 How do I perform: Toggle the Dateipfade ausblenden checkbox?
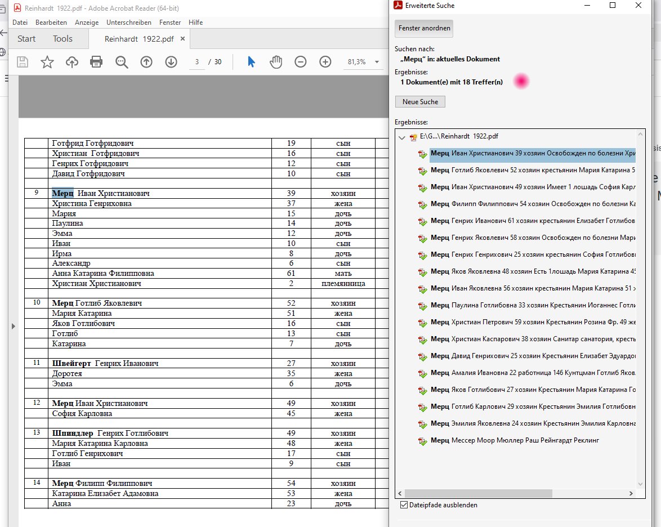pyautogui.click(x=404, y=504)
